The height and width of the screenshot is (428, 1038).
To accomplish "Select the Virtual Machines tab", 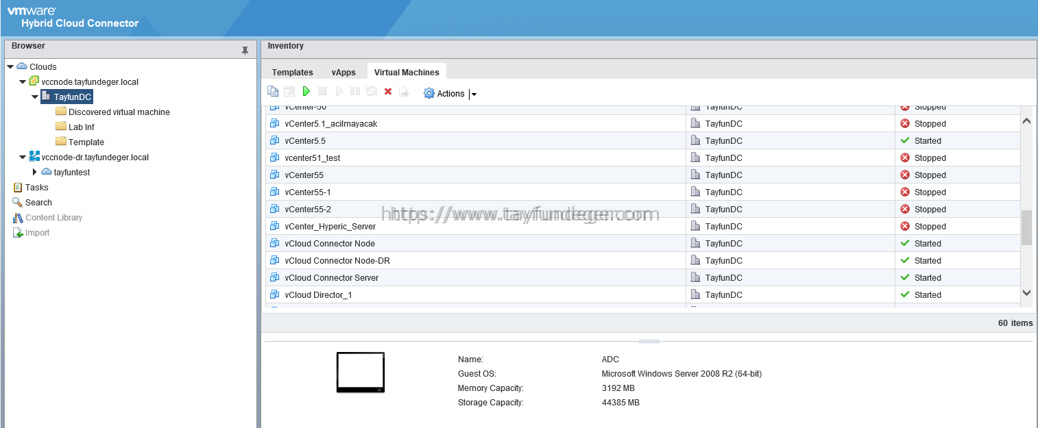I will click(x=407, y=73).
